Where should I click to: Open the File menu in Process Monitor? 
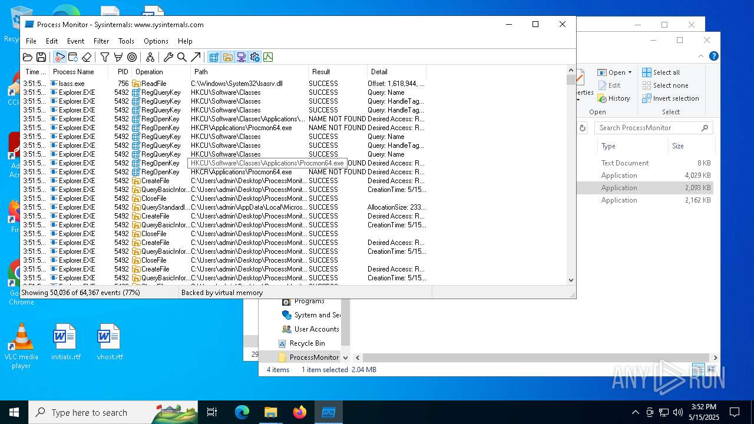31,41
